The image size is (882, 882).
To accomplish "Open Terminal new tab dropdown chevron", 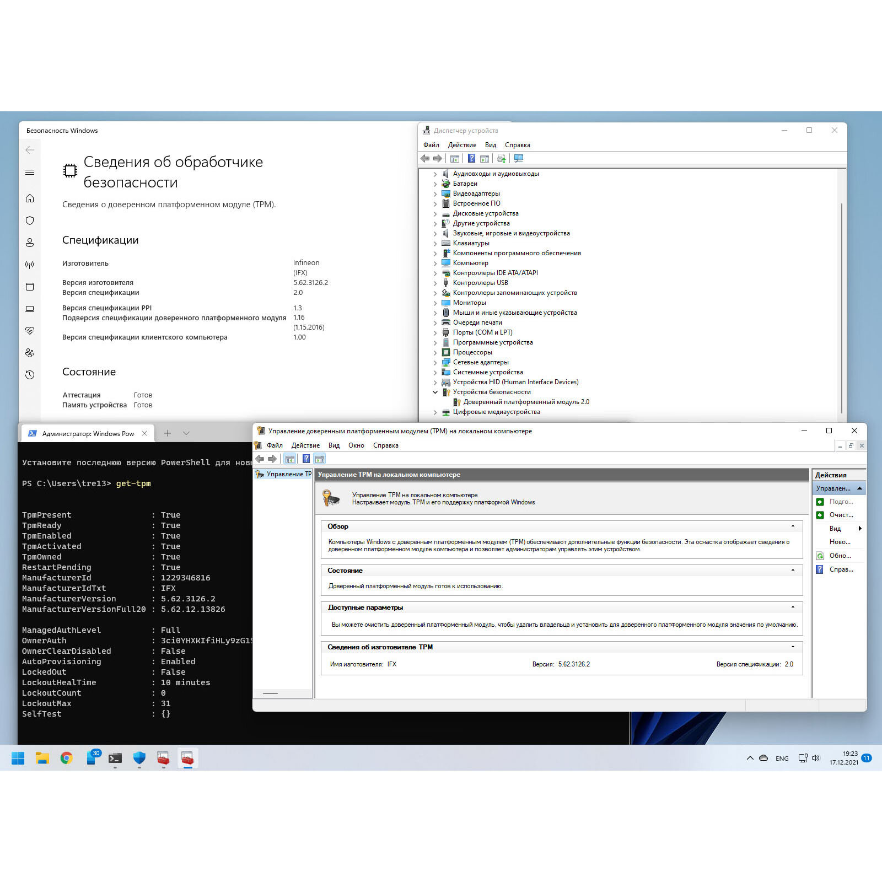I will pos(186,433).
